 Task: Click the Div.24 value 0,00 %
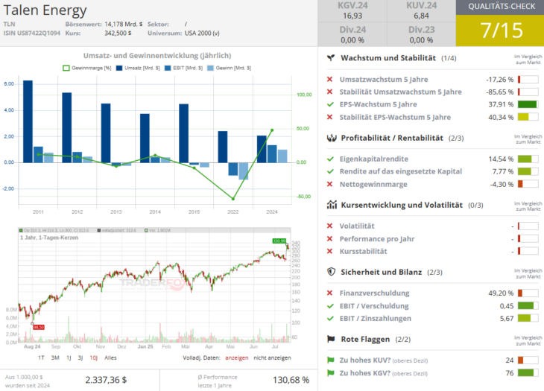point(352,40)
